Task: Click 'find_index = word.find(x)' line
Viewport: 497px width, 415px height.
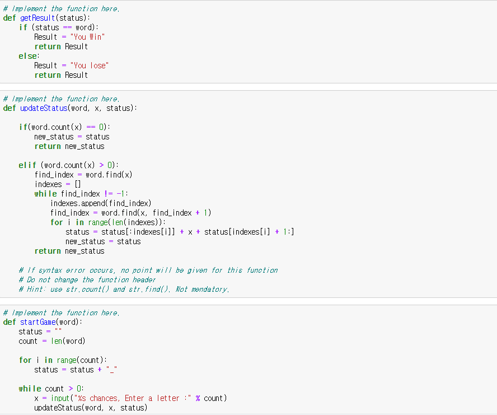Action: tap(83, 175)
